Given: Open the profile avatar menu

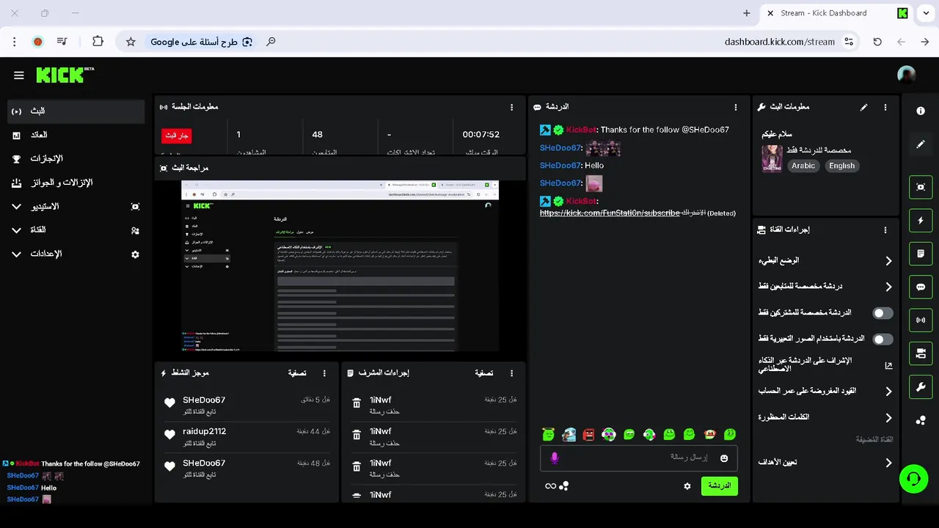Looking at the screenshot, I should click(907, 75).
